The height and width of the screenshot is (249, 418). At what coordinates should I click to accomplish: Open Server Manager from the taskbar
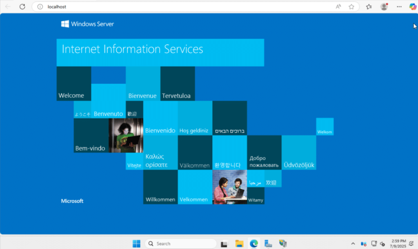coord(268,243)
